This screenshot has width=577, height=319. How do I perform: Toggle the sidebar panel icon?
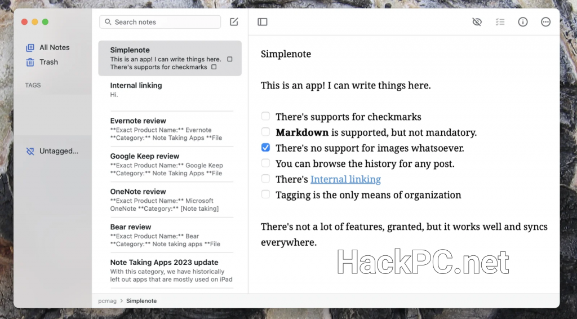(x=263, y=22)
